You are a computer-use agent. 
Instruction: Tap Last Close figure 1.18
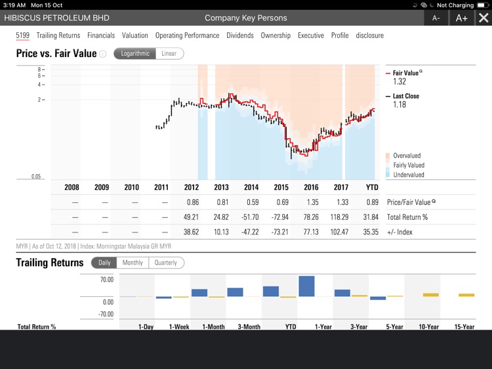pyautogui.click(x=400, y=104)
